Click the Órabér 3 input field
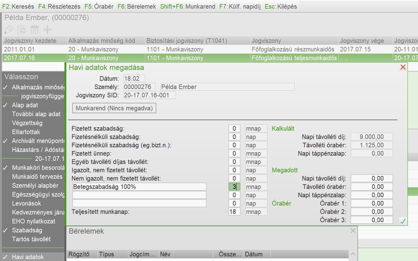The image size is (418, 261). [x=372, y=220]
